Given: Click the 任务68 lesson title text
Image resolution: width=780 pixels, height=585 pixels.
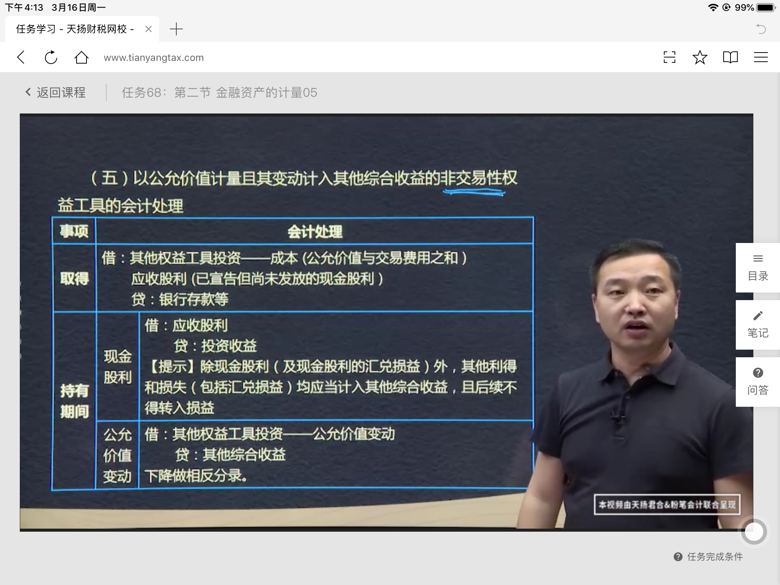Looking at the screenshot, I should pyautogui.click(x=219, y=93).
